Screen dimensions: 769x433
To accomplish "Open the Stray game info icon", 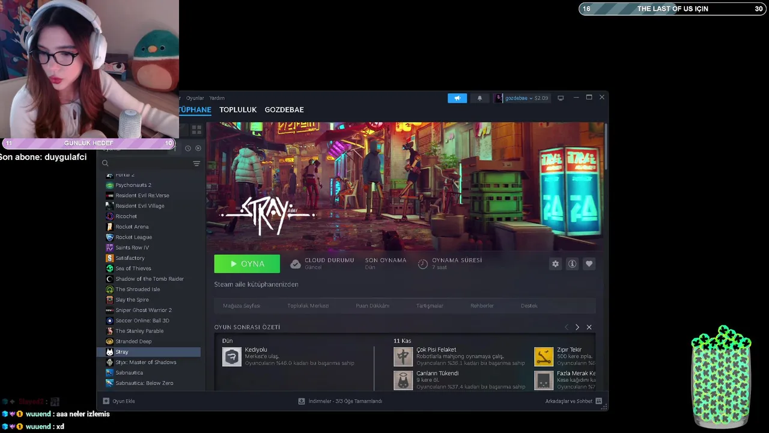I will [x=572, y=264].
